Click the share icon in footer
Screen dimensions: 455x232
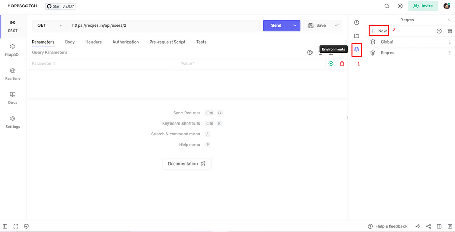[428, 226]
